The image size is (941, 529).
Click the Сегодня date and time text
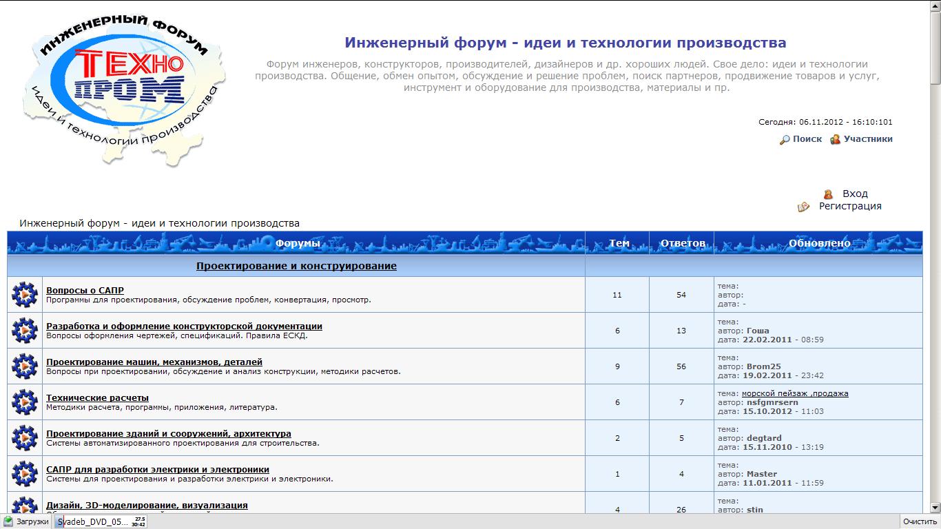825,122
